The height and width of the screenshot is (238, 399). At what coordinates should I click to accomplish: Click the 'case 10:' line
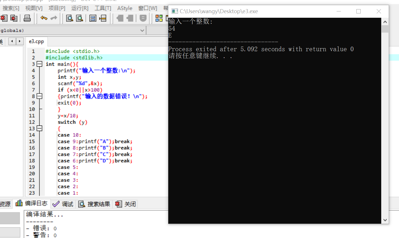tap(70, 135)
